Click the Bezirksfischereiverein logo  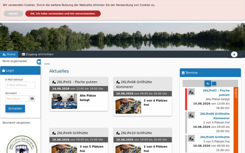(22, 144)
